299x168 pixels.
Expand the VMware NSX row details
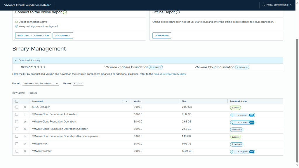coord(25,144)
